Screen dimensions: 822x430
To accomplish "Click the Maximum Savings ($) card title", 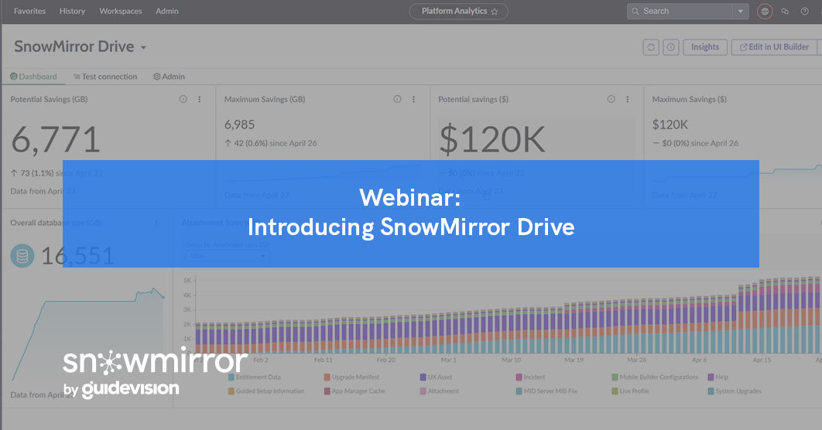I will [x=690, y=99].
